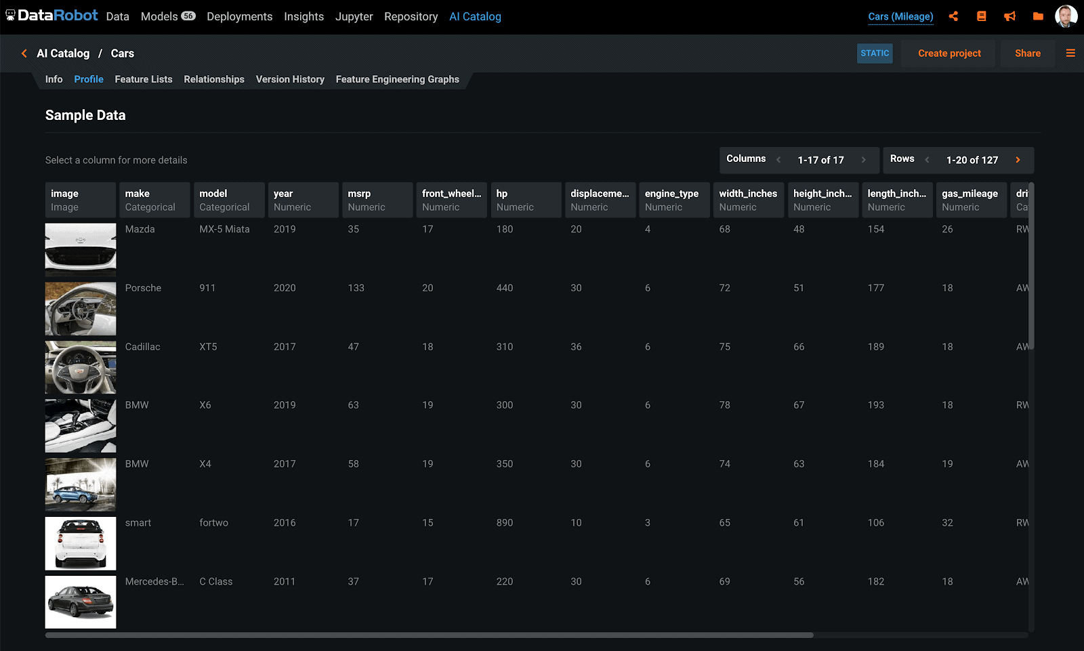Click the Porsche make cell
Image resolution: width=1084 pixels, height=651 pixels.
(x=143, y=288)
